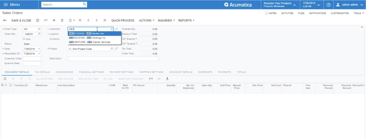Click Save & Close button
This screenshot has height=139, width=366.
click(x=21, y=20)
